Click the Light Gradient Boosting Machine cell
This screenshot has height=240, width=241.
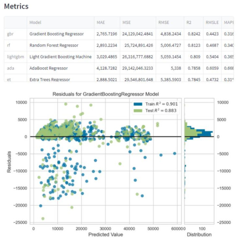[x=60, y=57]
